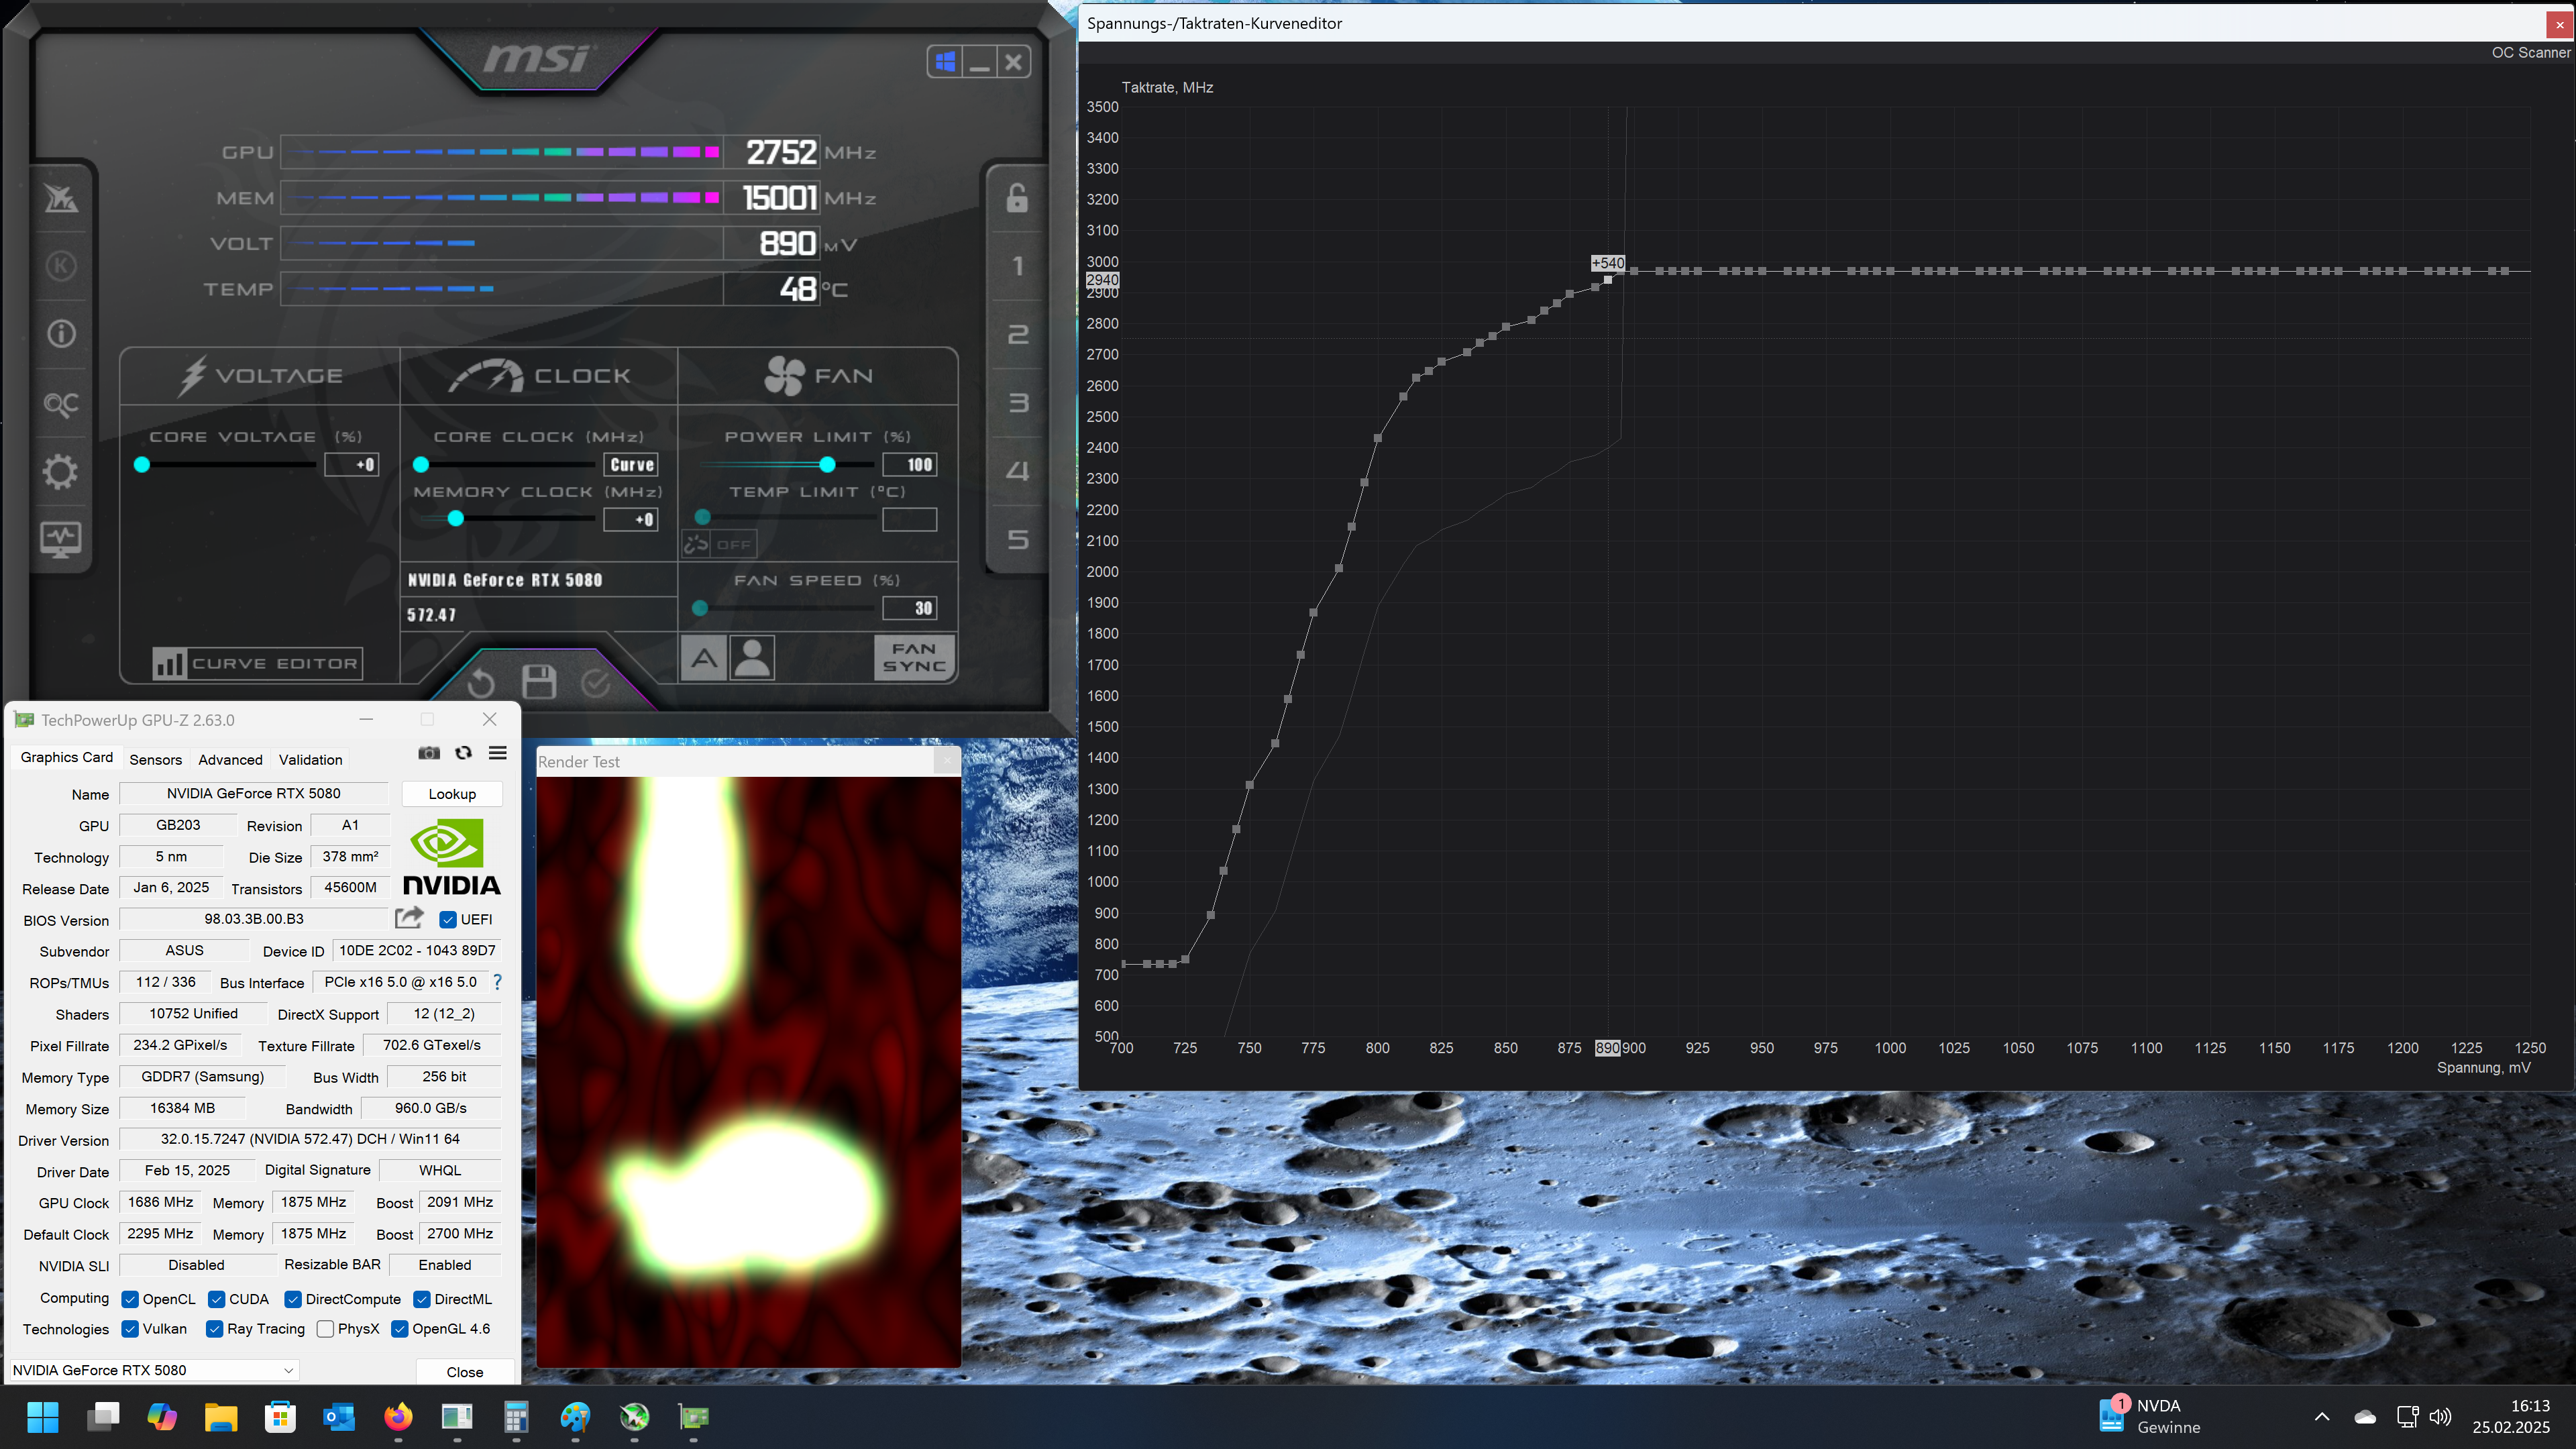Click the Power Limit slider handle
Image resolution: width=2576 pixels, height=1449 pixels.
point(827,464)
